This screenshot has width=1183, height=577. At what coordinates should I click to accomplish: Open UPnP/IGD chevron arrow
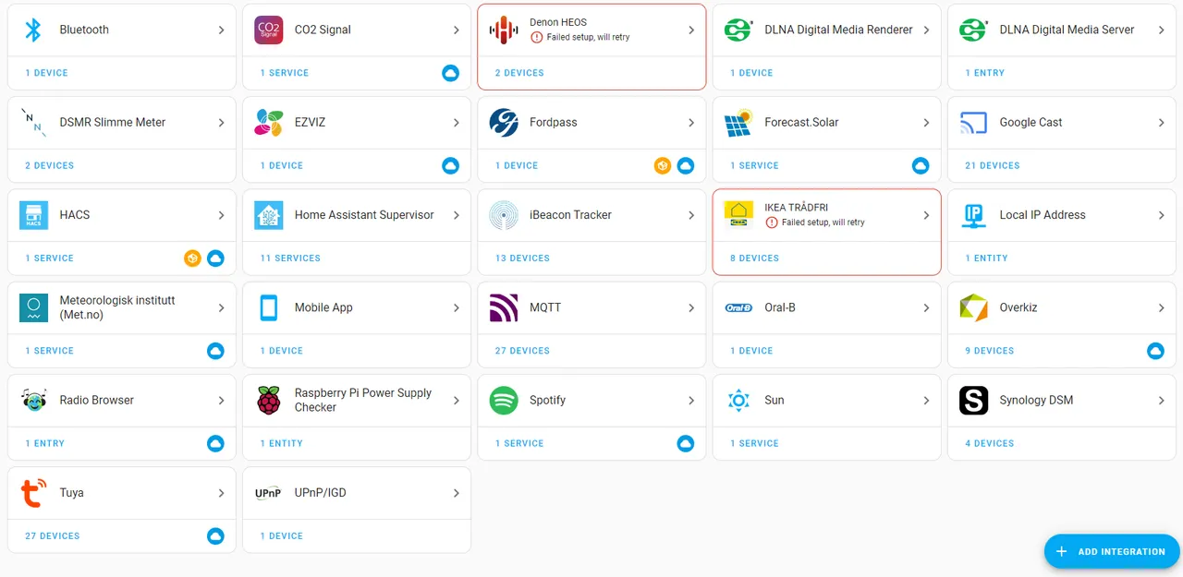point(457,493)
